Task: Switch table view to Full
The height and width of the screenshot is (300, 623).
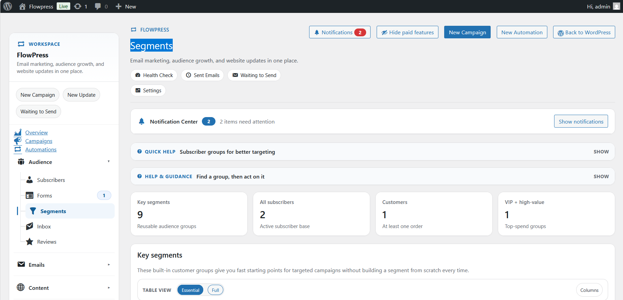Action: (x=215, y=290)
